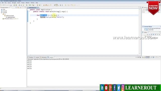161x91 pixels.
Task: Switch to the Declaration tab
Action: (x=44, y=57)
